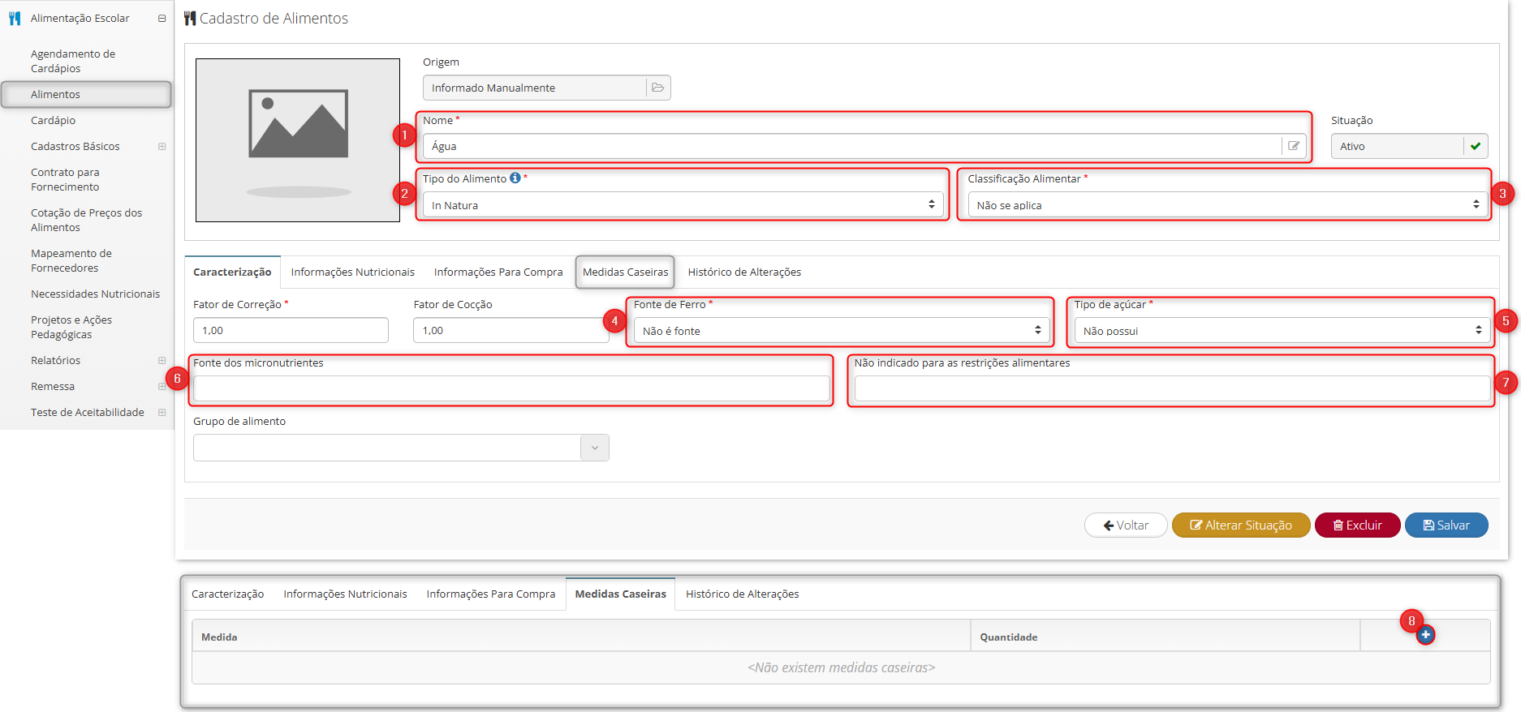Click the Medida column header
1521x712 pixels.
coord(581,637)
